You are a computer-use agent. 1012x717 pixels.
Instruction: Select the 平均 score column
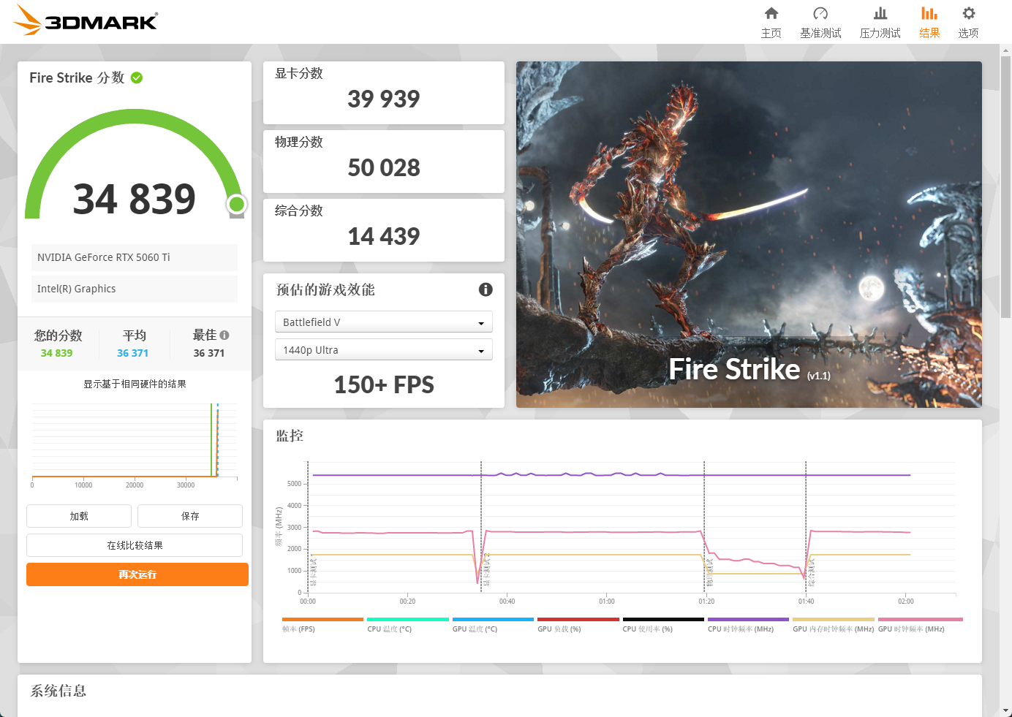[x=134, y=343]
